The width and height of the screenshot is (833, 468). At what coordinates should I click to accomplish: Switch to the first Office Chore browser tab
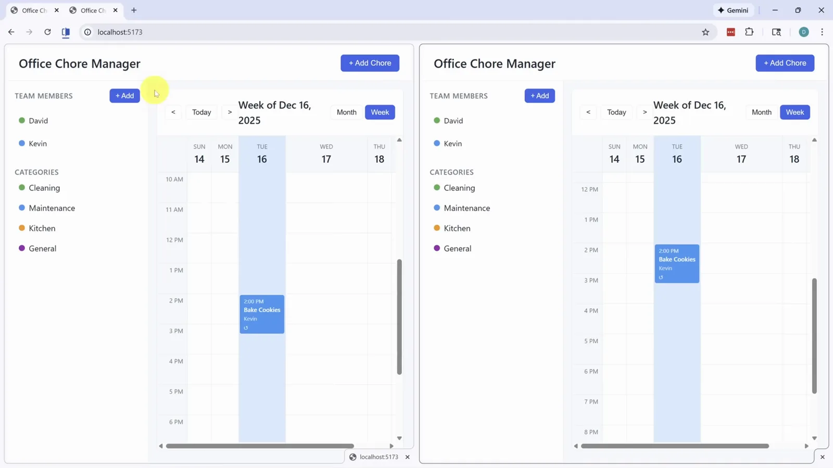tap(34, 10)
